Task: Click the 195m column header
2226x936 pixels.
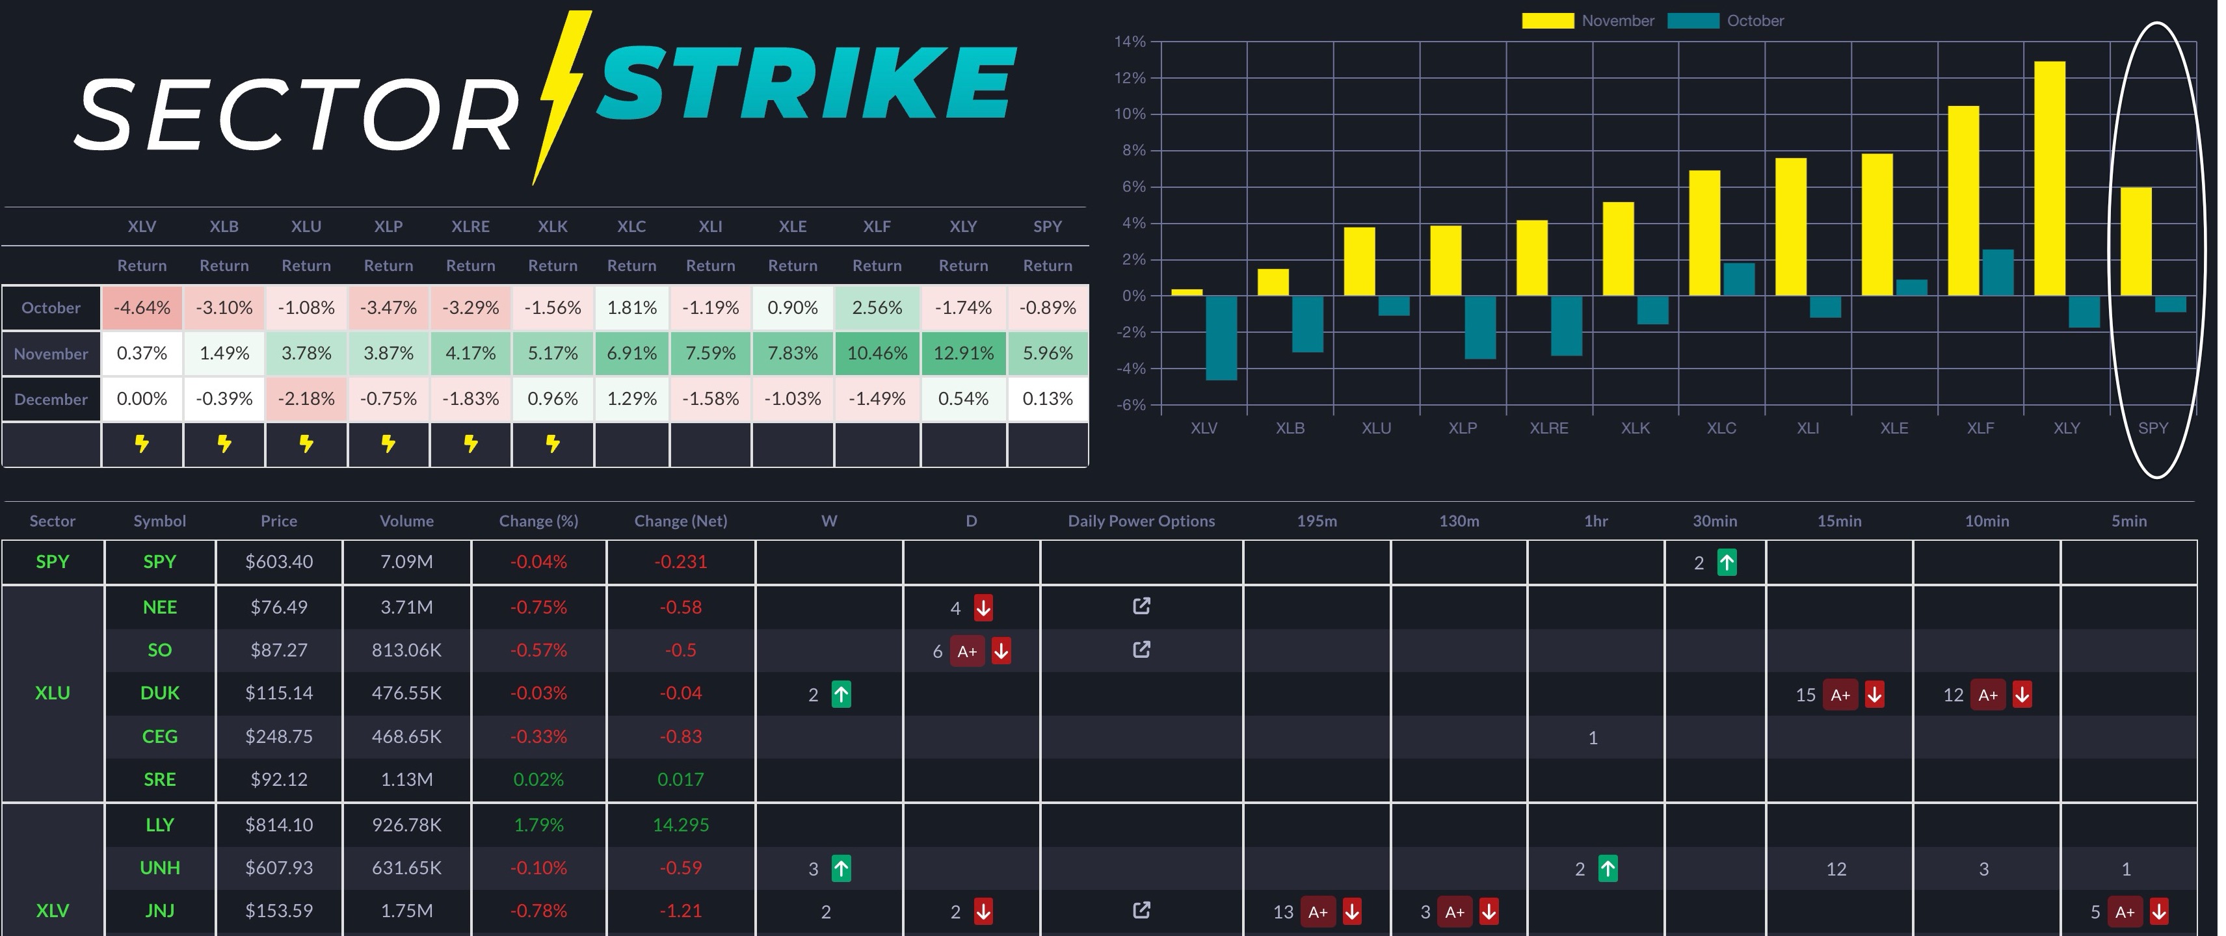Action: (x=1317, y=521)
